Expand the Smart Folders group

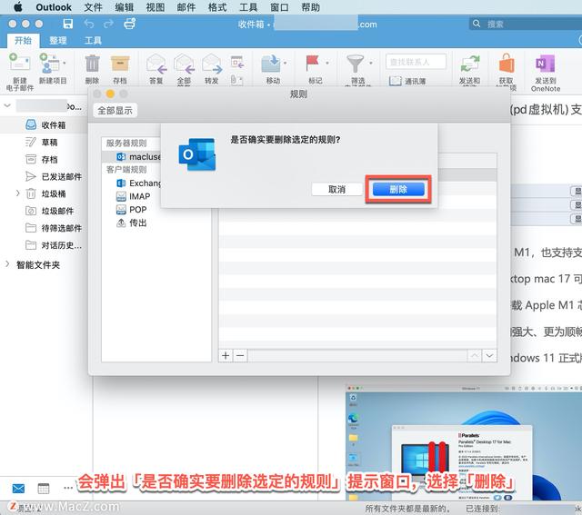click(7, 264)
